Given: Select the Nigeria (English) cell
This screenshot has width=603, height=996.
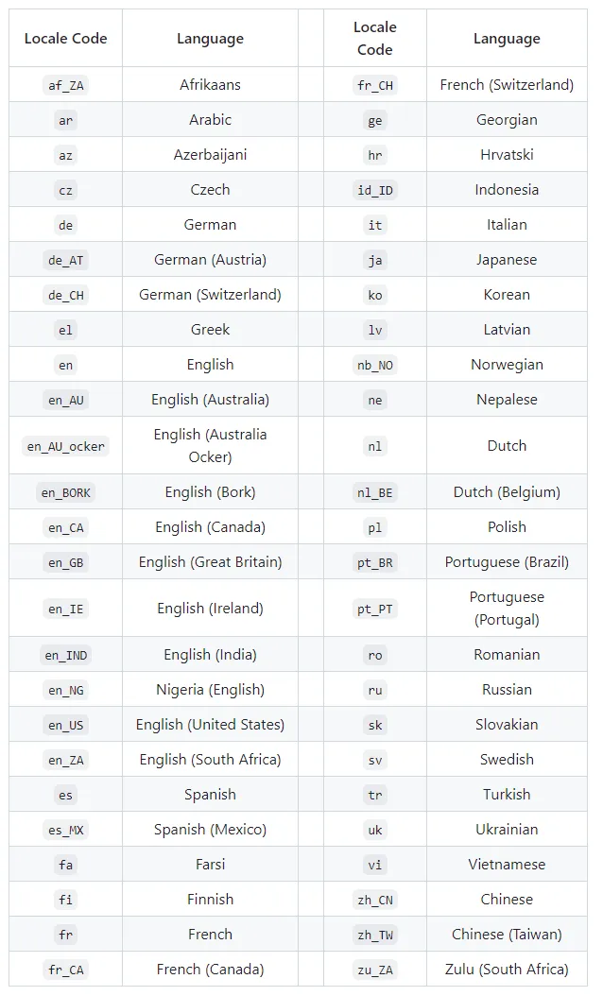Looking at the screenshot, I should point(210,690).
